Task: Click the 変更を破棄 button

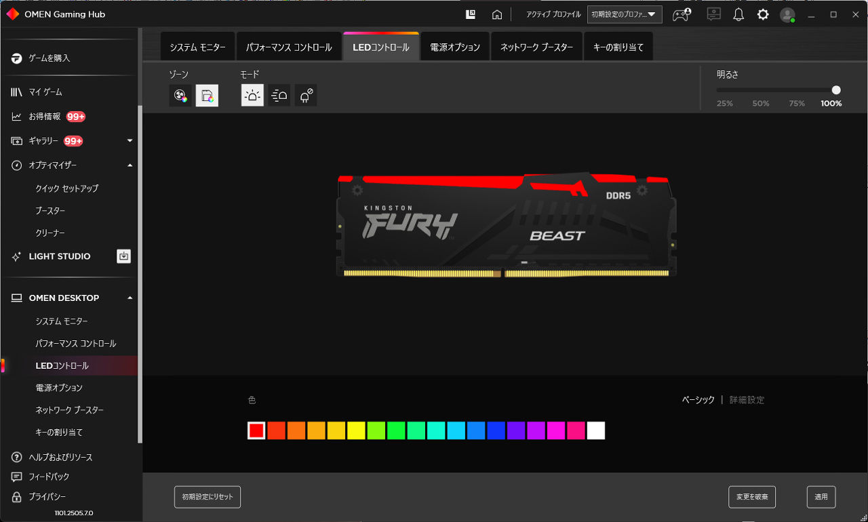Action: [x=752, y=497]
